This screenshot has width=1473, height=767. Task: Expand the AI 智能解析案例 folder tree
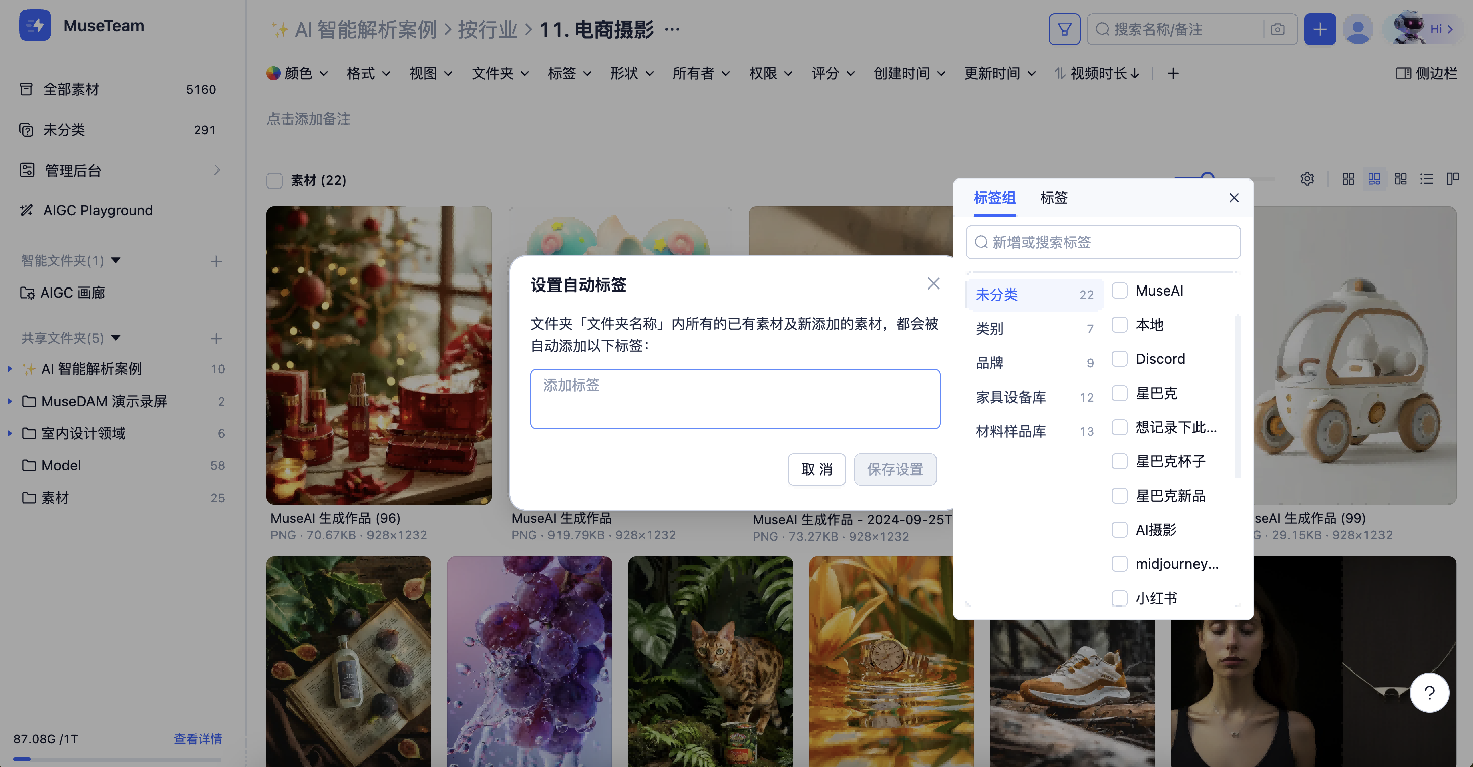pyautogui.click(x=10, y=369)
